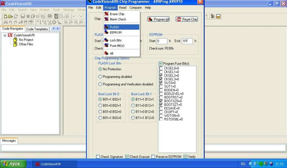The width and height of the screenshot is (287, 168).
Task: Click the Program All button
Action: [158, 19]
